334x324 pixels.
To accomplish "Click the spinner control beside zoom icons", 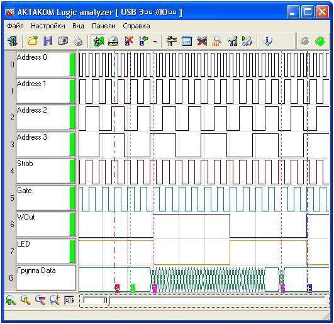I will tap(69, 300).
